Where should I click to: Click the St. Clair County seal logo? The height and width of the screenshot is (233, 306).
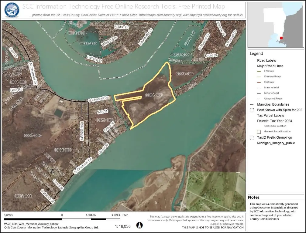click(12, 10)
